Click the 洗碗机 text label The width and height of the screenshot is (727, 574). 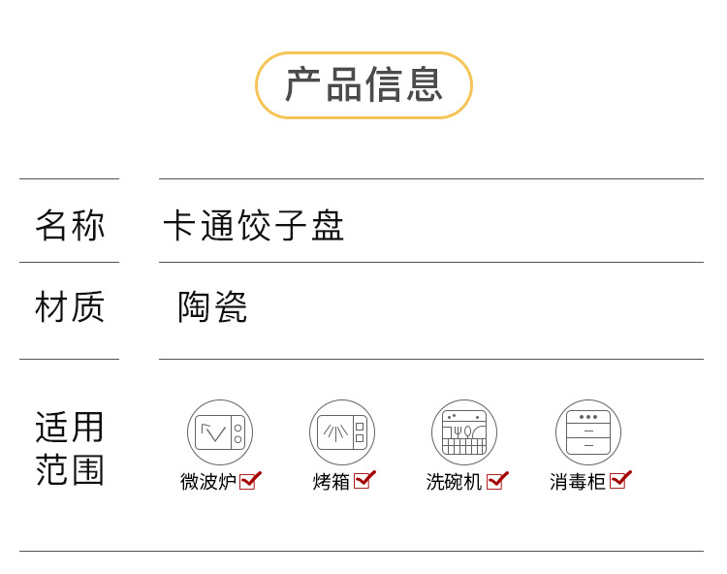pos(455,482)
